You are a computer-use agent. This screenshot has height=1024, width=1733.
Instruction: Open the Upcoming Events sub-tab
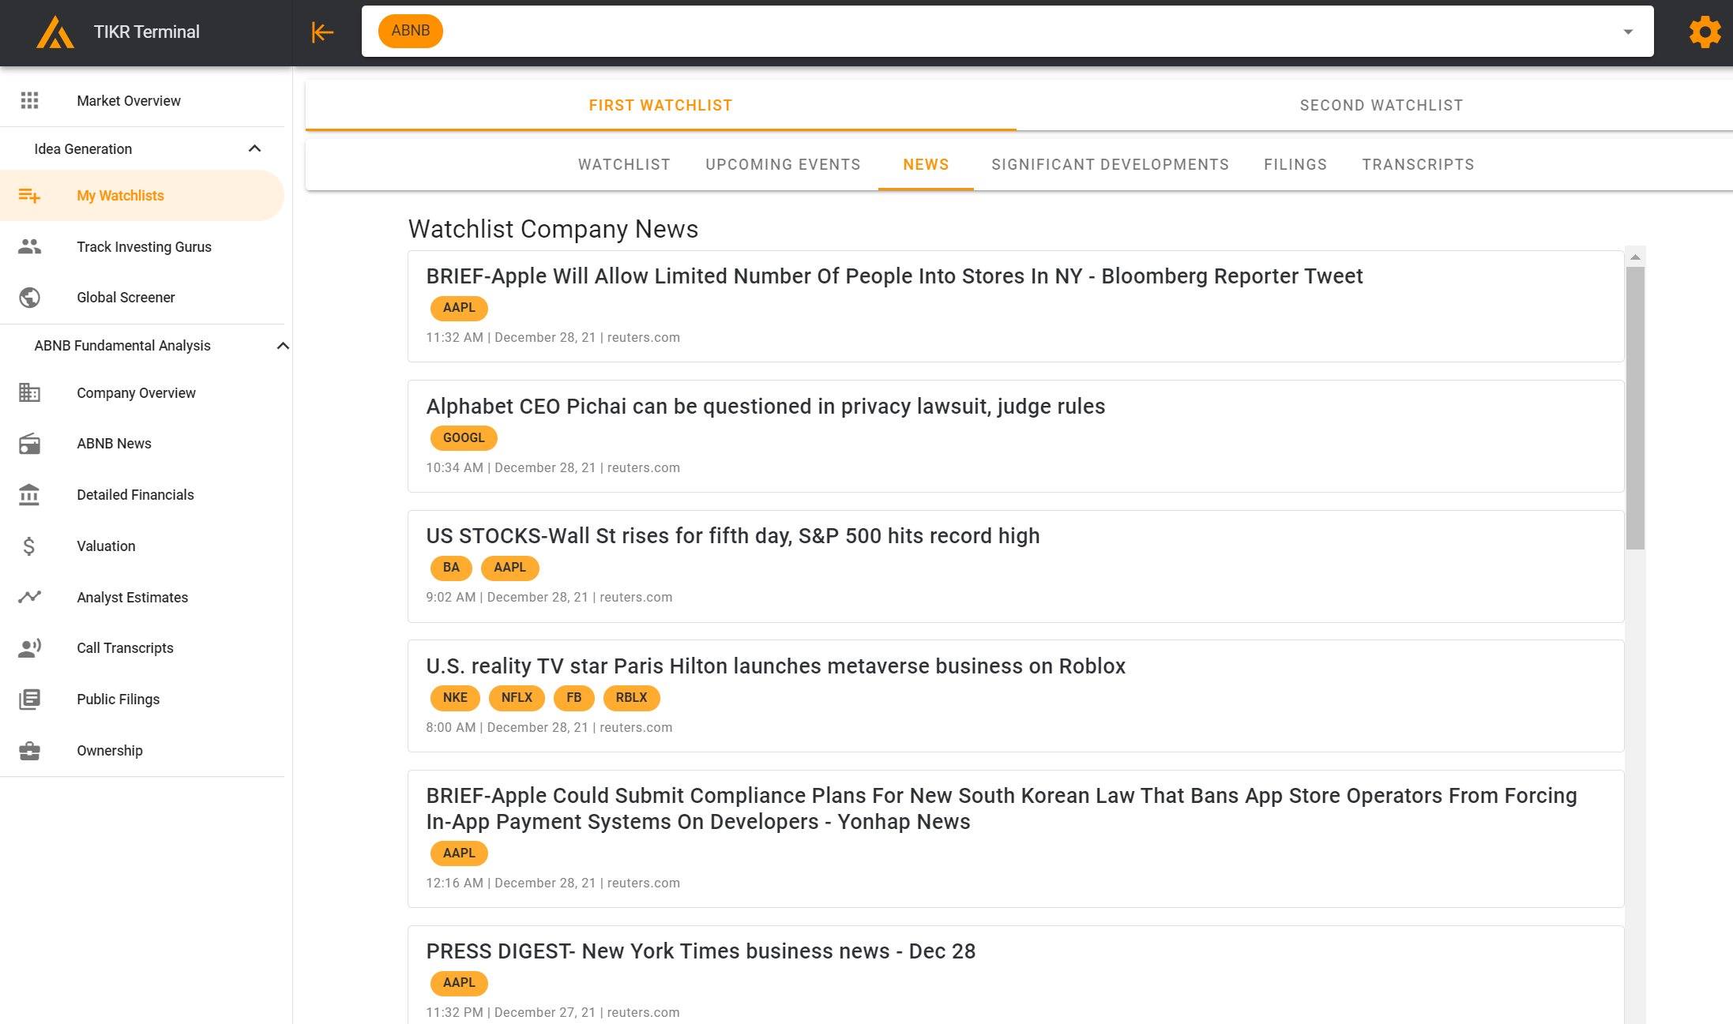pos(783,164)
